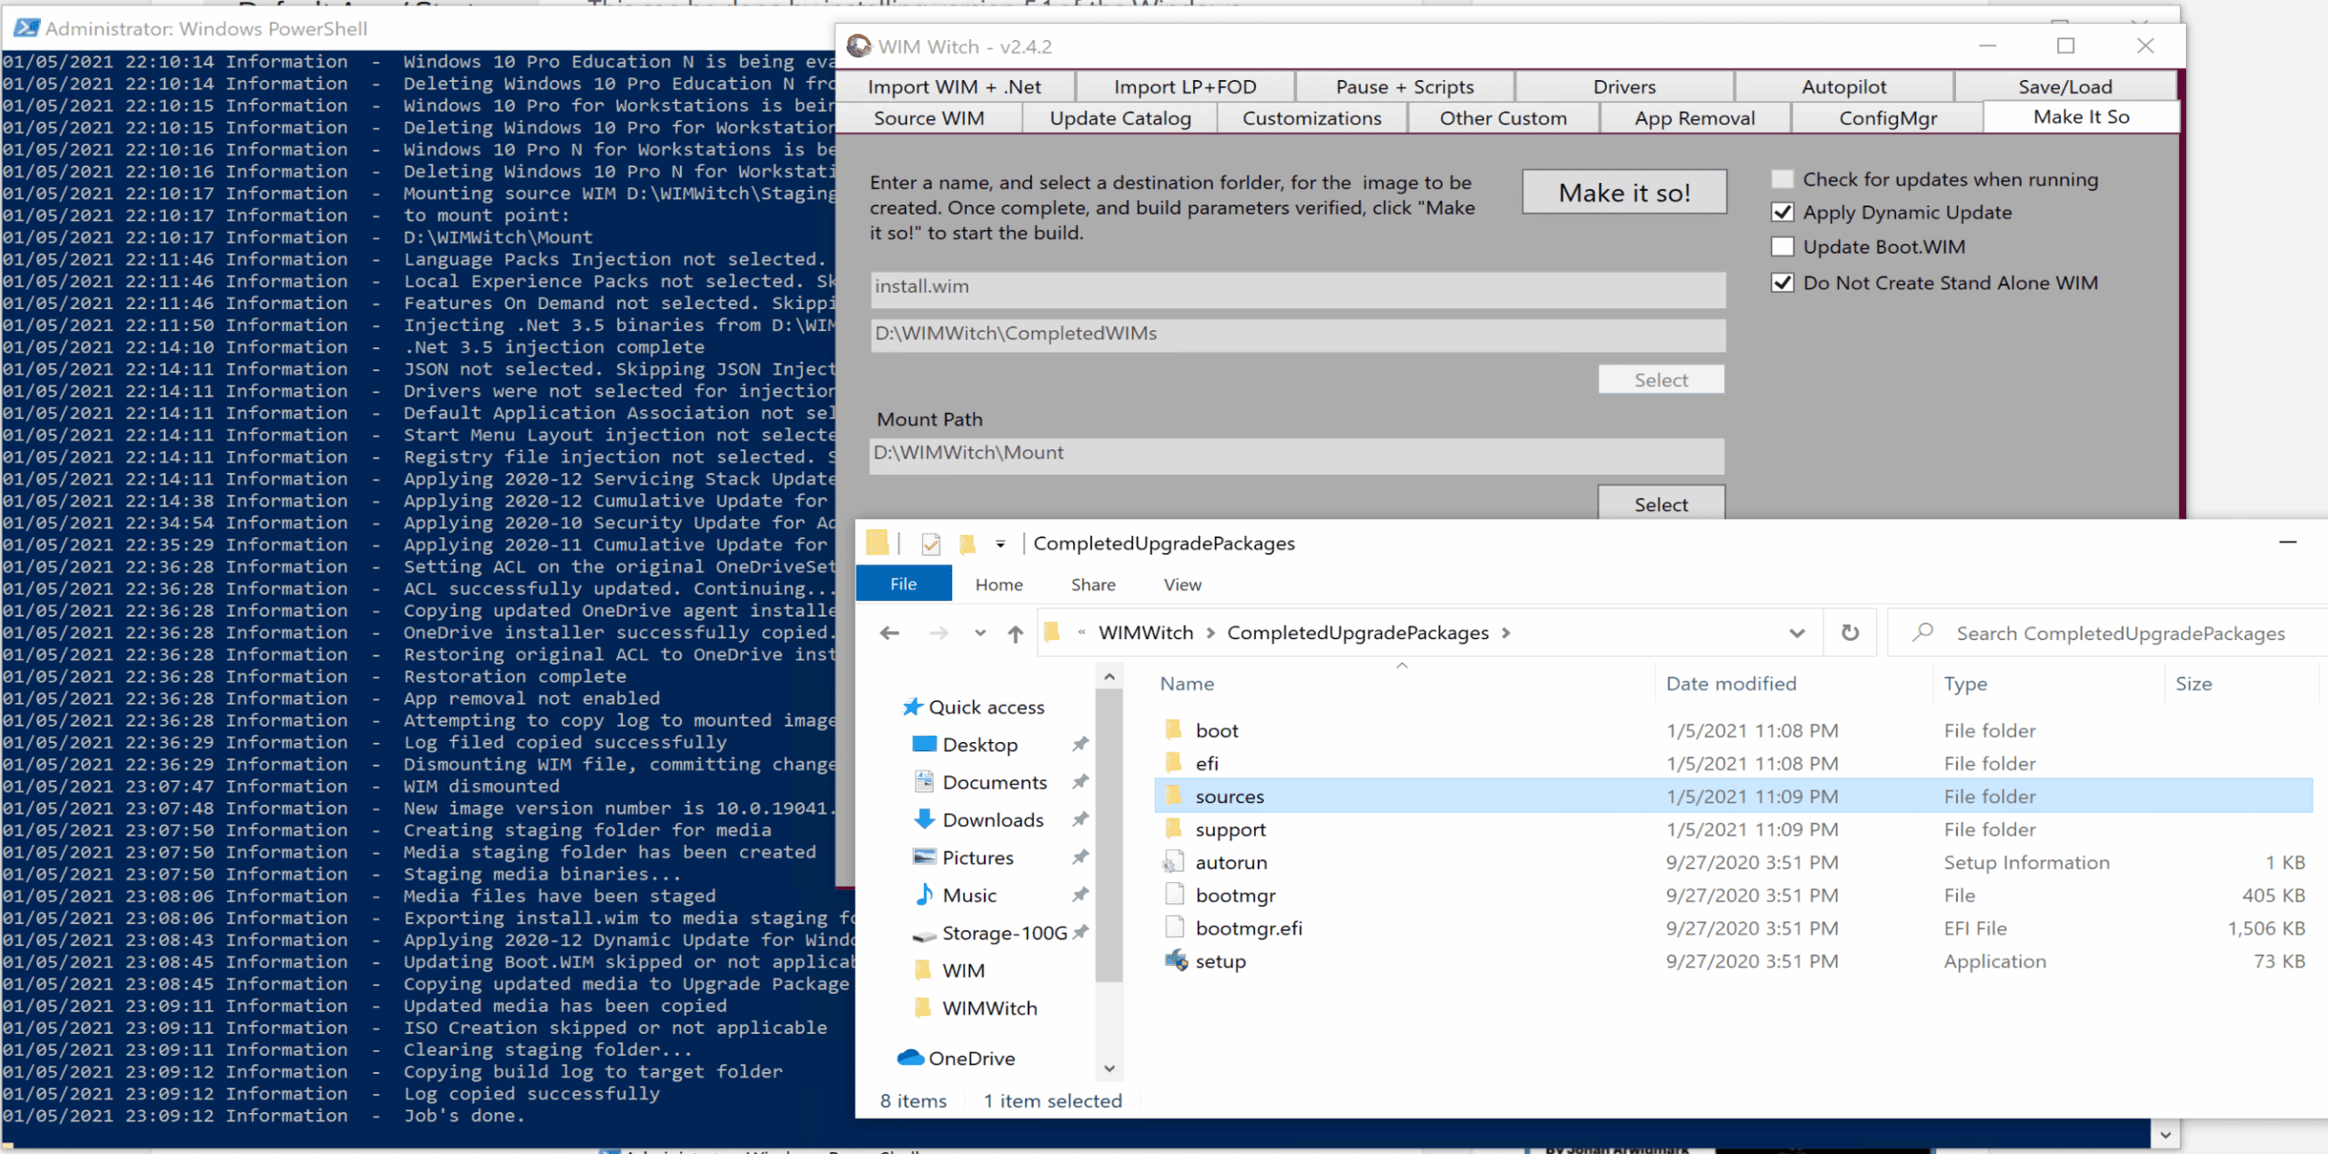Open OneDrive in the navigation pane
The width and height of the screenshot is (2328, 1154).
click(971, 1058)
